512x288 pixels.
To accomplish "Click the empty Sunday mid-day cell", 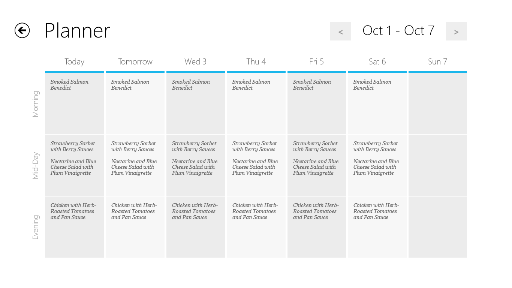I will [x=437, y=165].
